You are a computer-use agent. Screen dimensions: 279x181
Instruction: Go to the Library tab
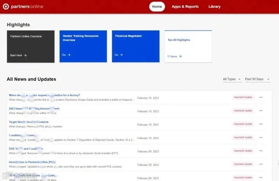point(214,7)
